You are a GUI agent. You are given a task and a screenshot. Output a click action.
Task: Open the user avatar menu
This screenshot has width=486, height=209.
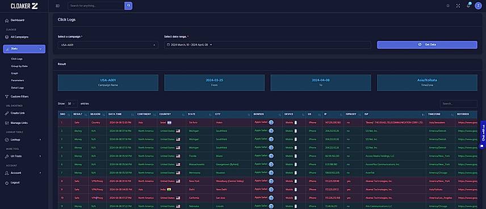[478, 6]
